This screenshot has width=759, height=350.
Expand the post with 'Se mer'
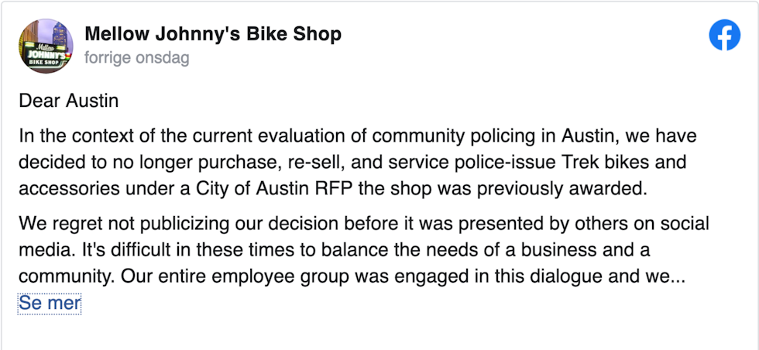(50, 304)
